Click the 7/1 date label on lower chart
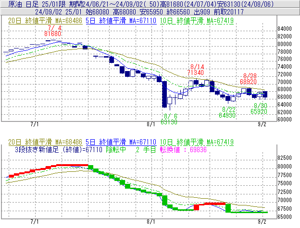 click(x=35, y=222)
